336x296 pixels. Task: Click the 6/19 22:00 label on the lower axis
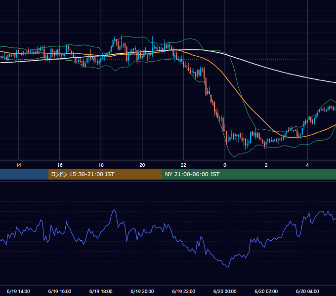[184, 291]
